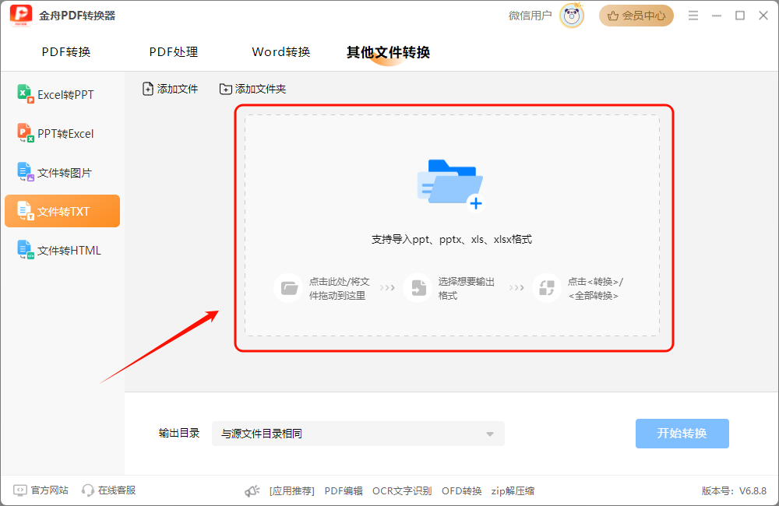Click the 版本号：V6.8.8 version text

click(734, 491)
